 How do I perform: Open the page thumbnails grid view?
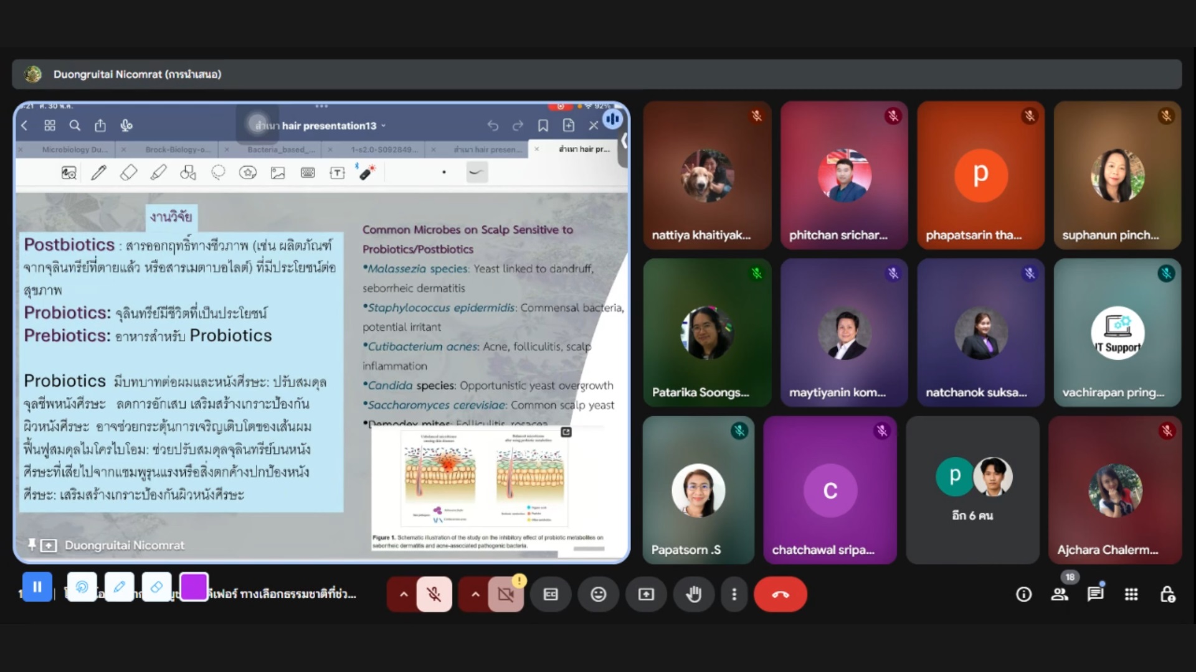coord(50,126)
